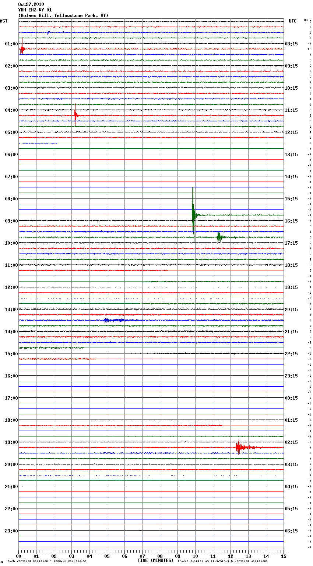Screen dimensions: 313x566
Task: Click the 17:15 UTC time label
Action: click(x=291, y=243)
